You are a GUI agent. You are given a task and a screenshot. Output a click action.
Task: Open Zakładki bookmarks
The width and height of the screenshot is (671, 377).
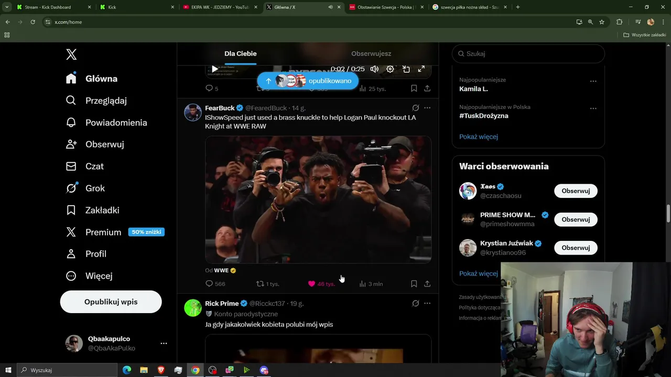coord(93,210)
